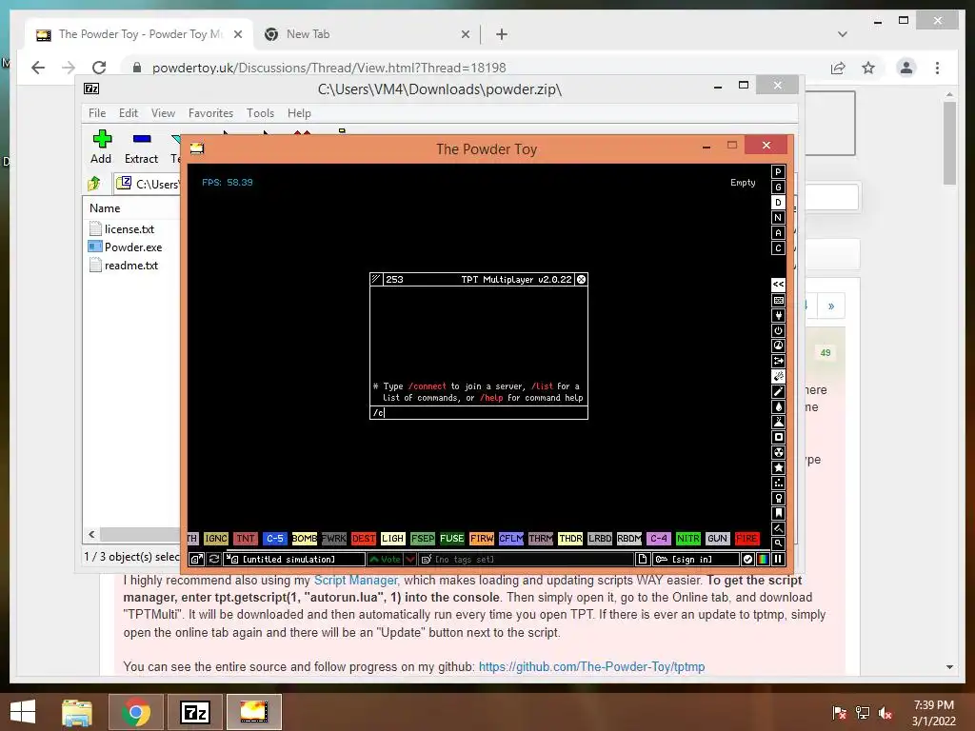Open the Sensors gauge category

pyautogui.click(x=778, y=346)
